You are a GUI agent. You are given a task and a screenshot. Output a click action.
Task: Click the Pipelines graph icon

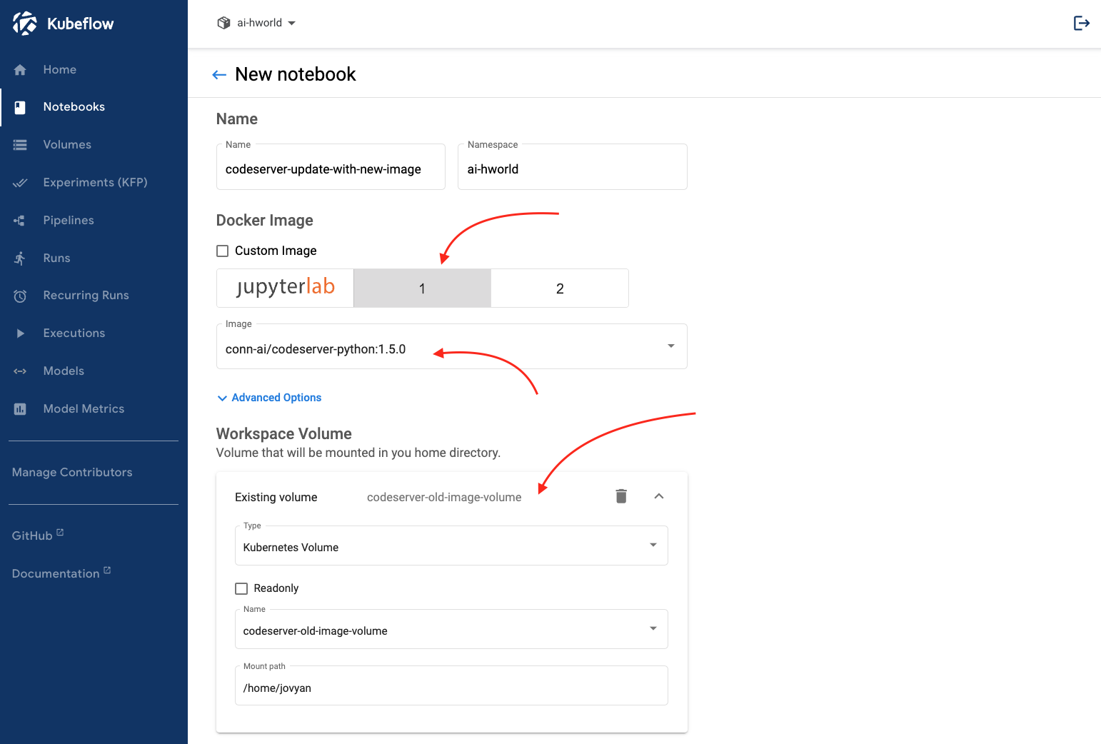coord(20,221)
